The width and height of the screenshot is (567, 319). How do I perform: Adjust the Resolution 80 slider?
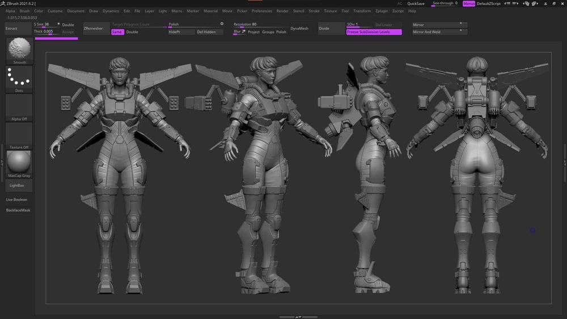(x=260, y=24)
